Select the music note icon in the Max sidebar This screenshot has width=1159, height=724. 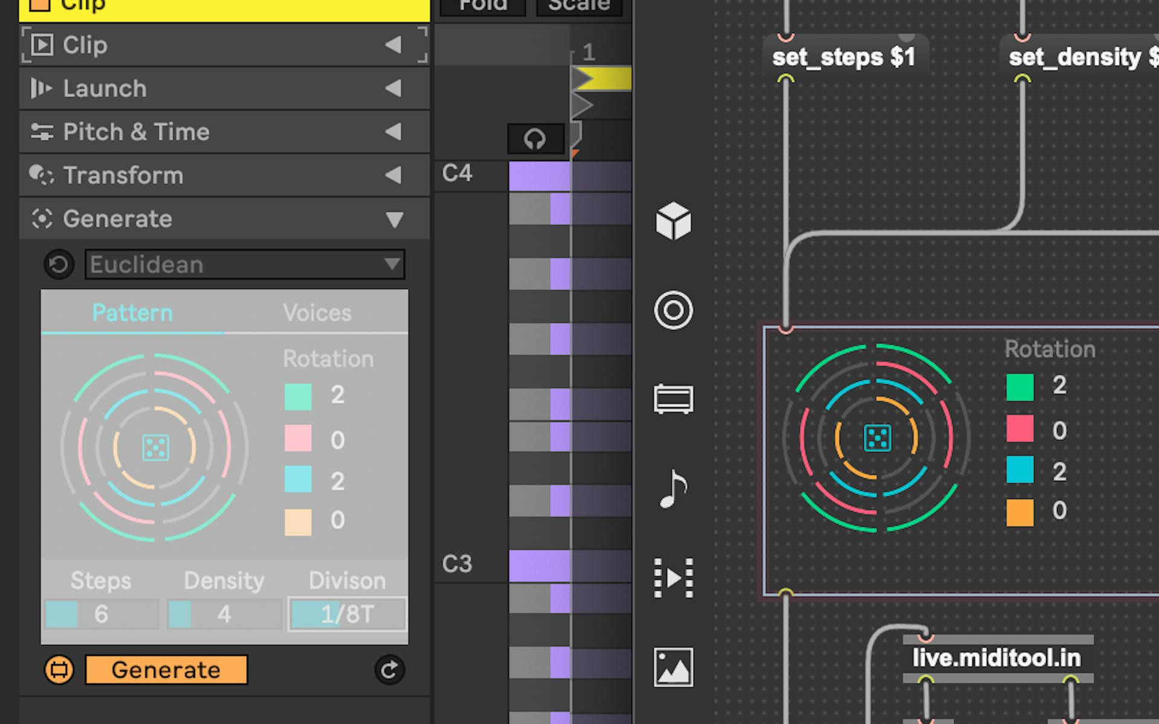click(672, 489)
